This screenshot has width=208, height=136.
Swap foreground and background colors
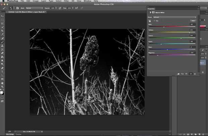(x=3, y=90)
